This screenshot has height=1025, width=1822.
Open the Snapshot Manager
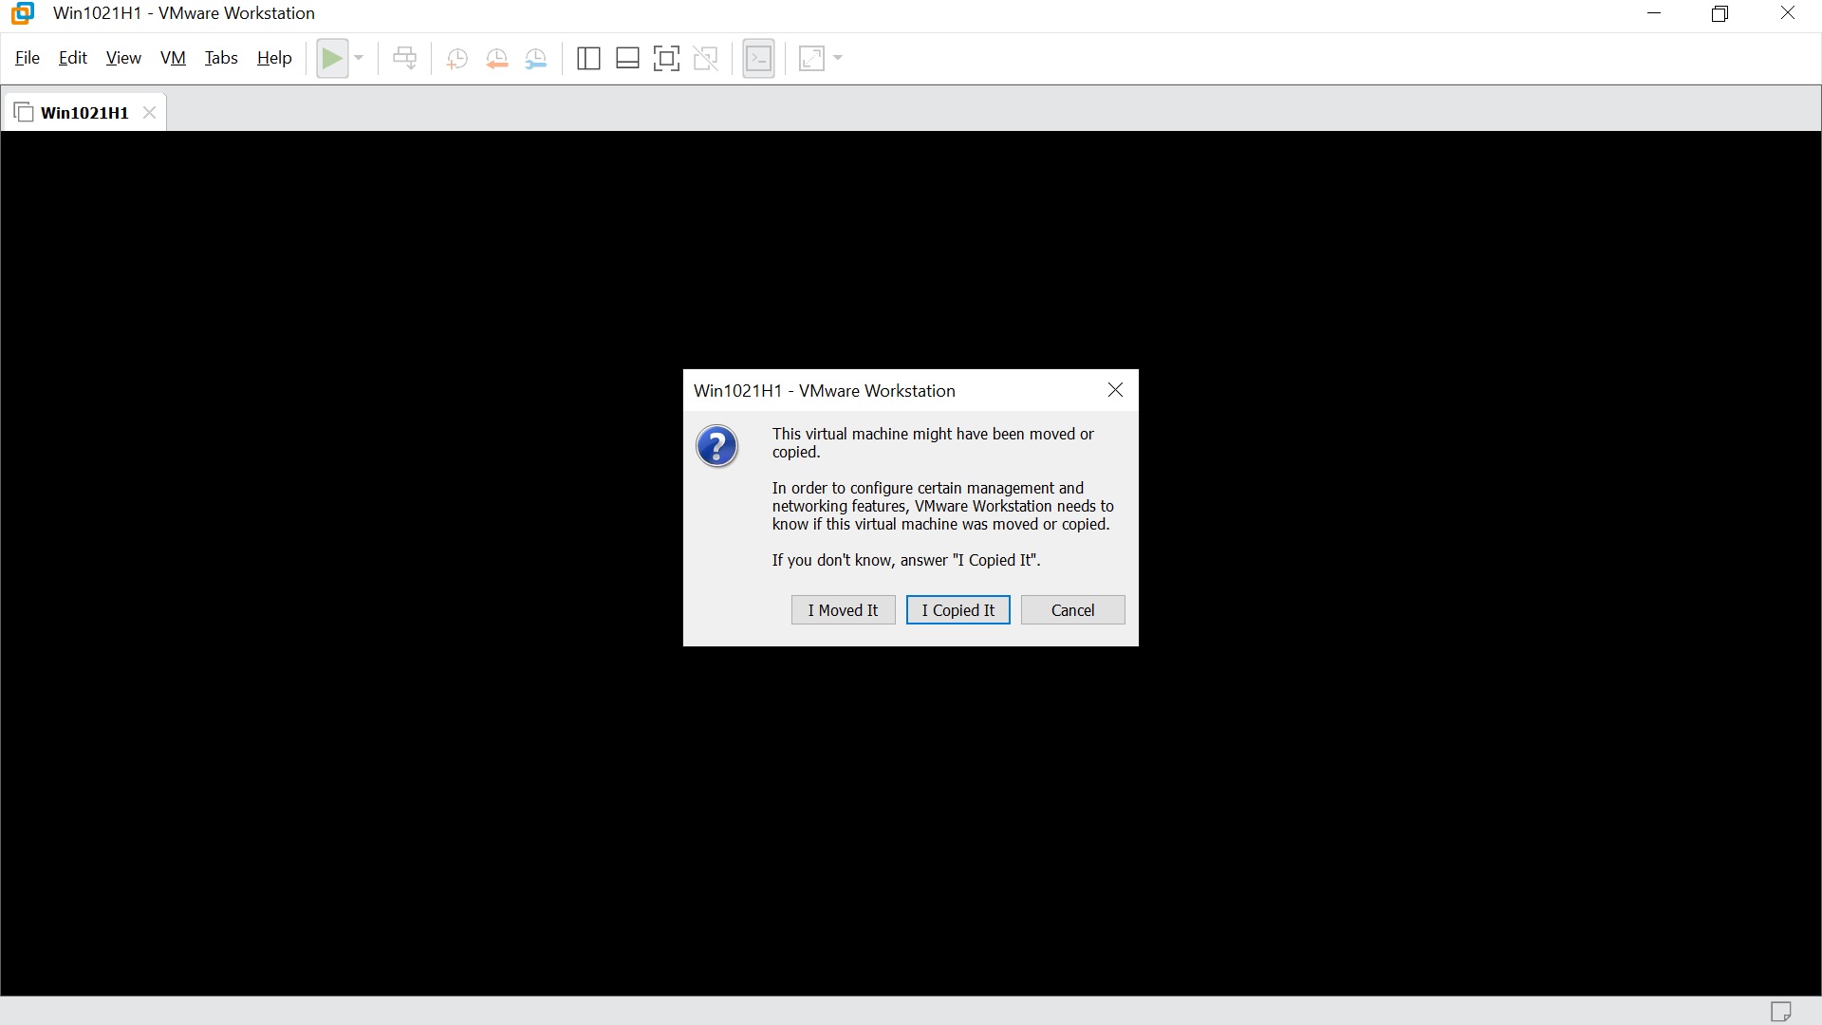[x=536, y=58]
